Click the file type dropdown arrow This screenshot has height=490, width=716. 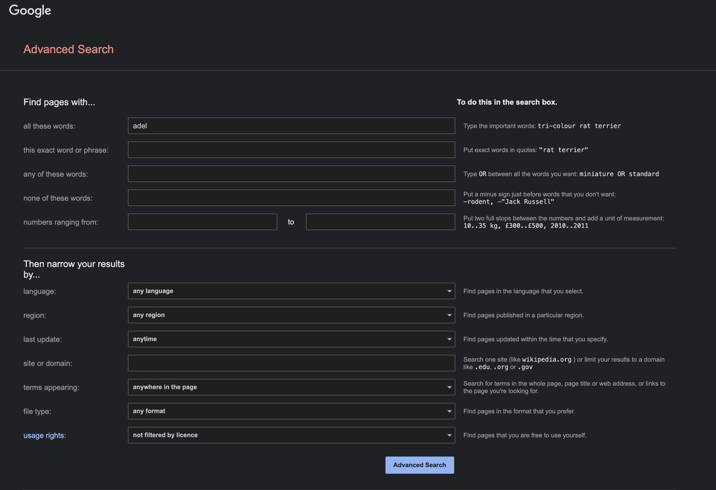click(x=449, y=411)
